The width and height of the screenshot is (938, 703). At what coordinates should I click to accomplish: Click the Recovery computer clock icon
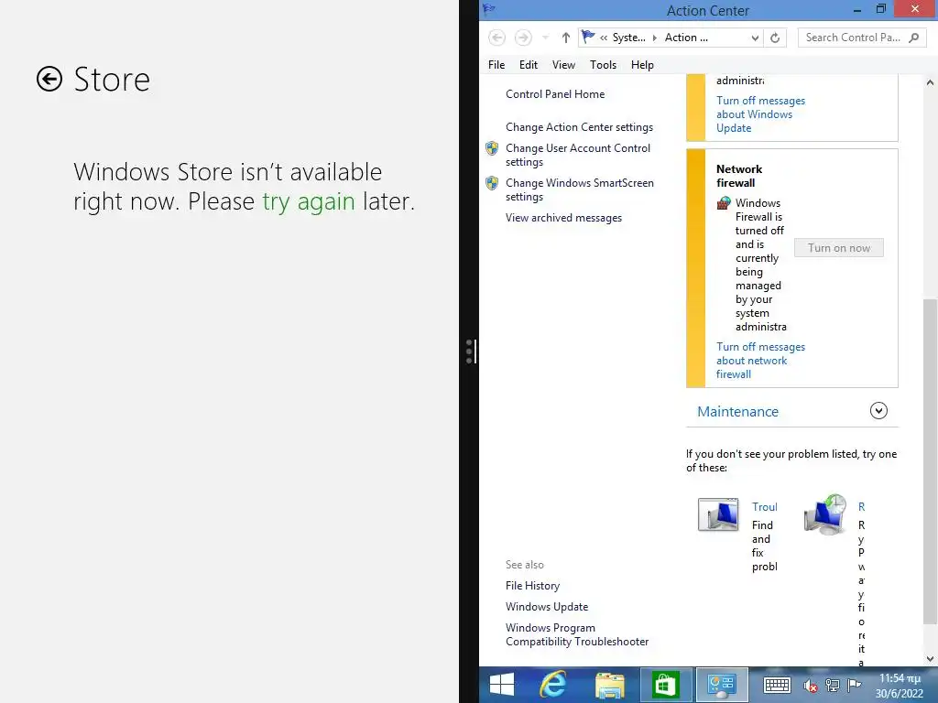click(825, 514)
